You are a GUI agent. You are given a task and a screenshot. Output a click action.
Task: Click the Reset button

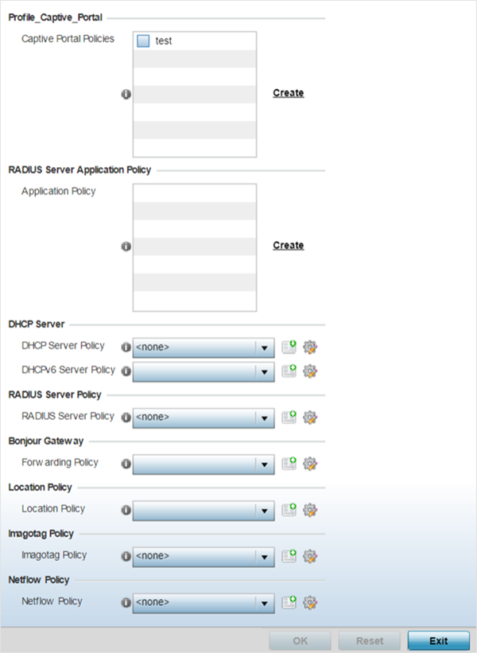[370, 641]
